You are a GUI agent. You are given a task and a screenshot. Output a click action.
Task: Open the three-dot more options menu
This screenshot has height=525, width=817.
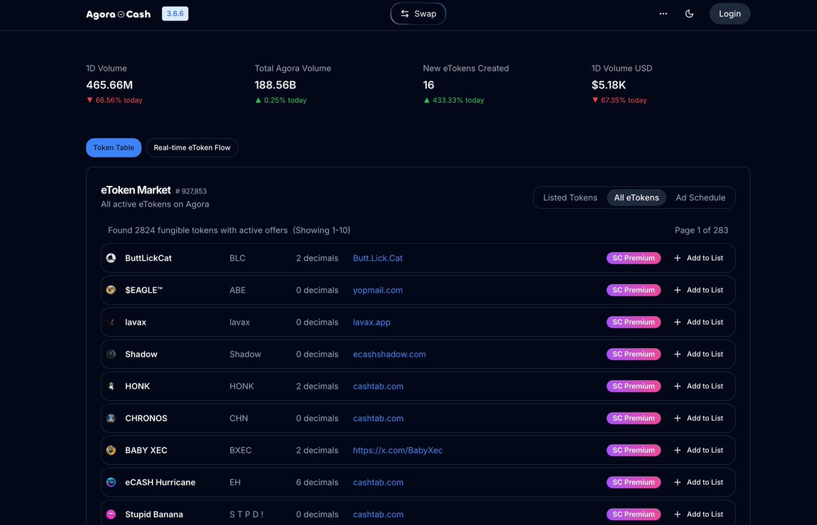(x=663, y=14)
